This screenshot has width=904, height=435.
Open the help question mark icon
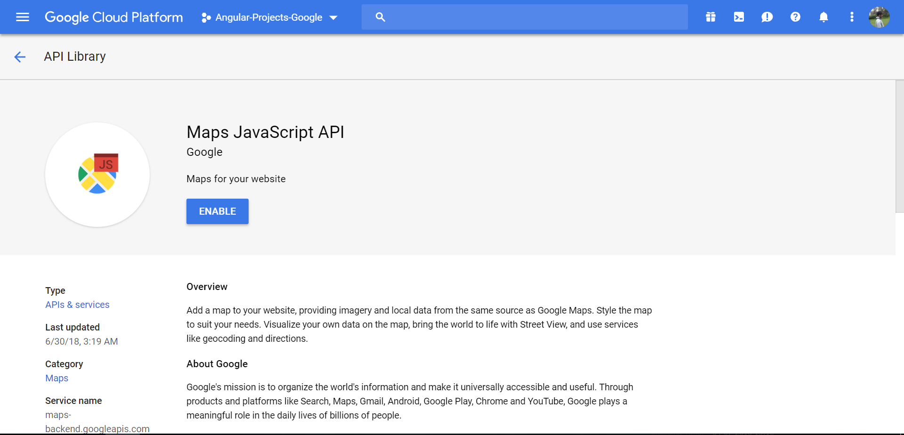coord(795,17)
